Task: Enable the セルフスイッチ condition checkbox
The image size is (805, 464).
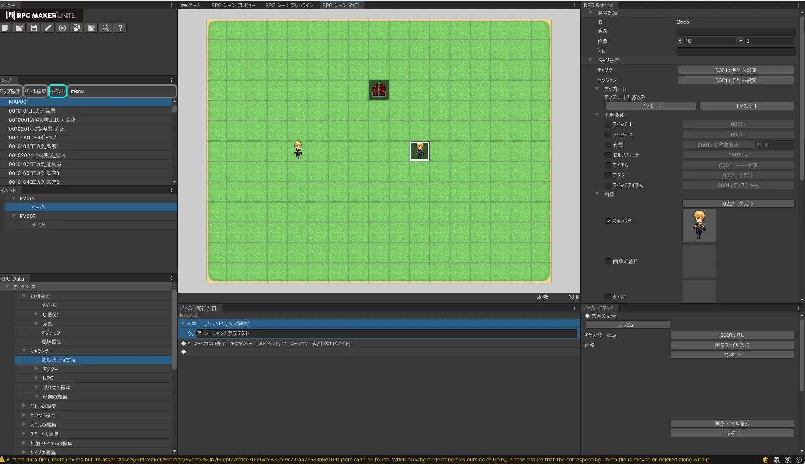Action: click(608, 155)
